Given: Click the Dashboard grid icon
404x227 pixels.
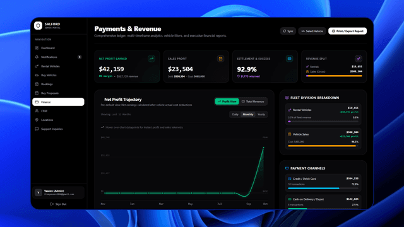Looking at the screenshot, I should pos(37,48).
